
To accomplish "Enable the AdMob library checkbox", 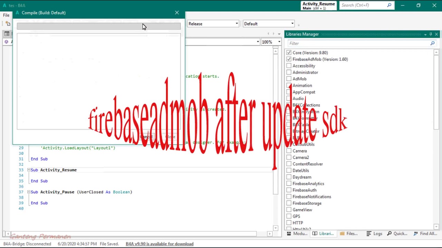I will (x=289, y=79).
